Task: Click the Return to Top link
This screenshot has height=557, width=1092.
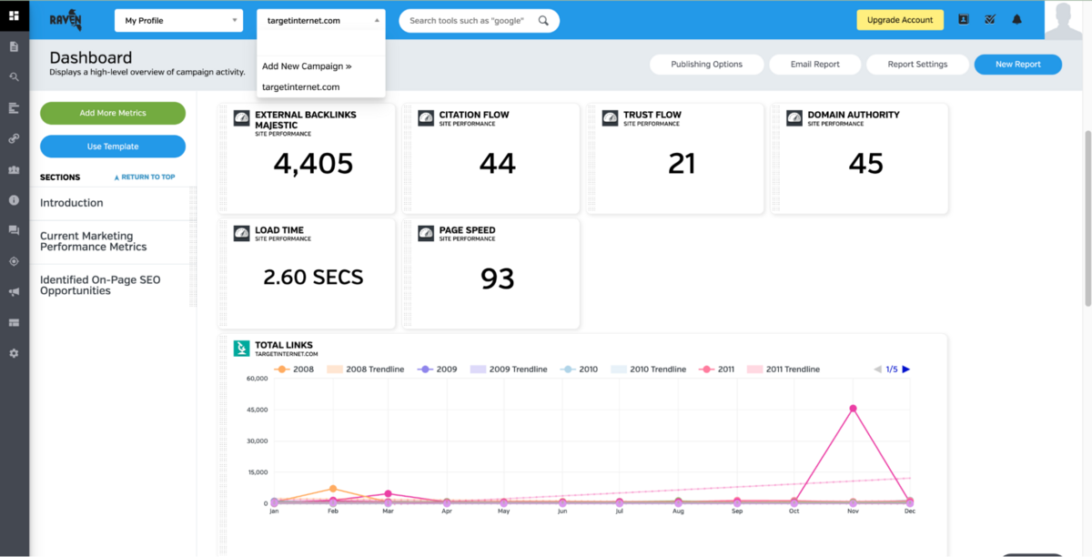Action: click(145, 177)
